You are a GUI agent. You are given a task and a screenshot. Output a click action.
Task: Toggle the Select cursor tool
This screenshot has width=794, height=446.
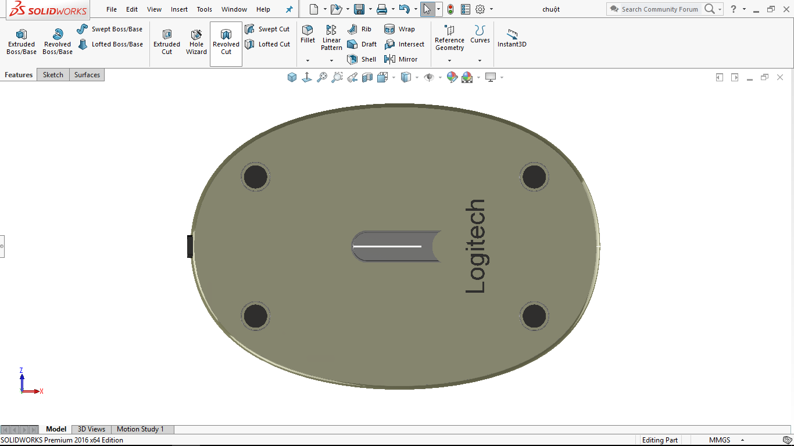[427, 9]
